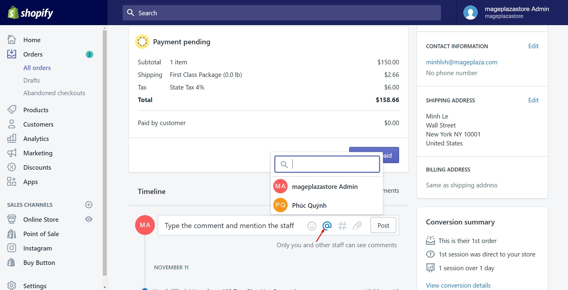This screenshot has height=290, width=568.
Task: Open the Instagram sales channel
Action: coord(37,248)
